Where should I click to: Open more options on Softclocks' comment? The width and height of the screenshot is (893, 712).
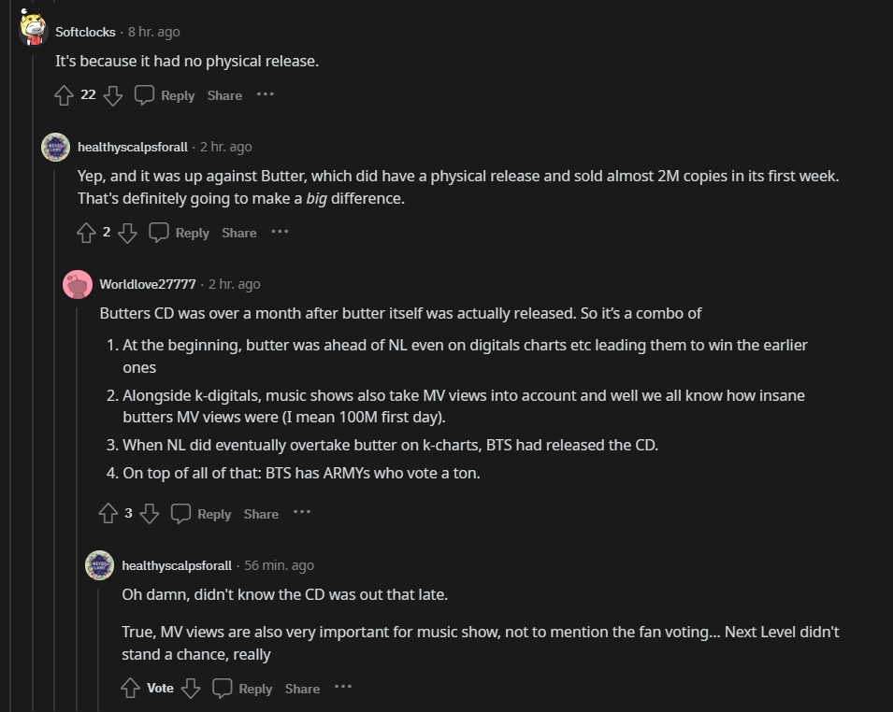[x=265, y=94]
